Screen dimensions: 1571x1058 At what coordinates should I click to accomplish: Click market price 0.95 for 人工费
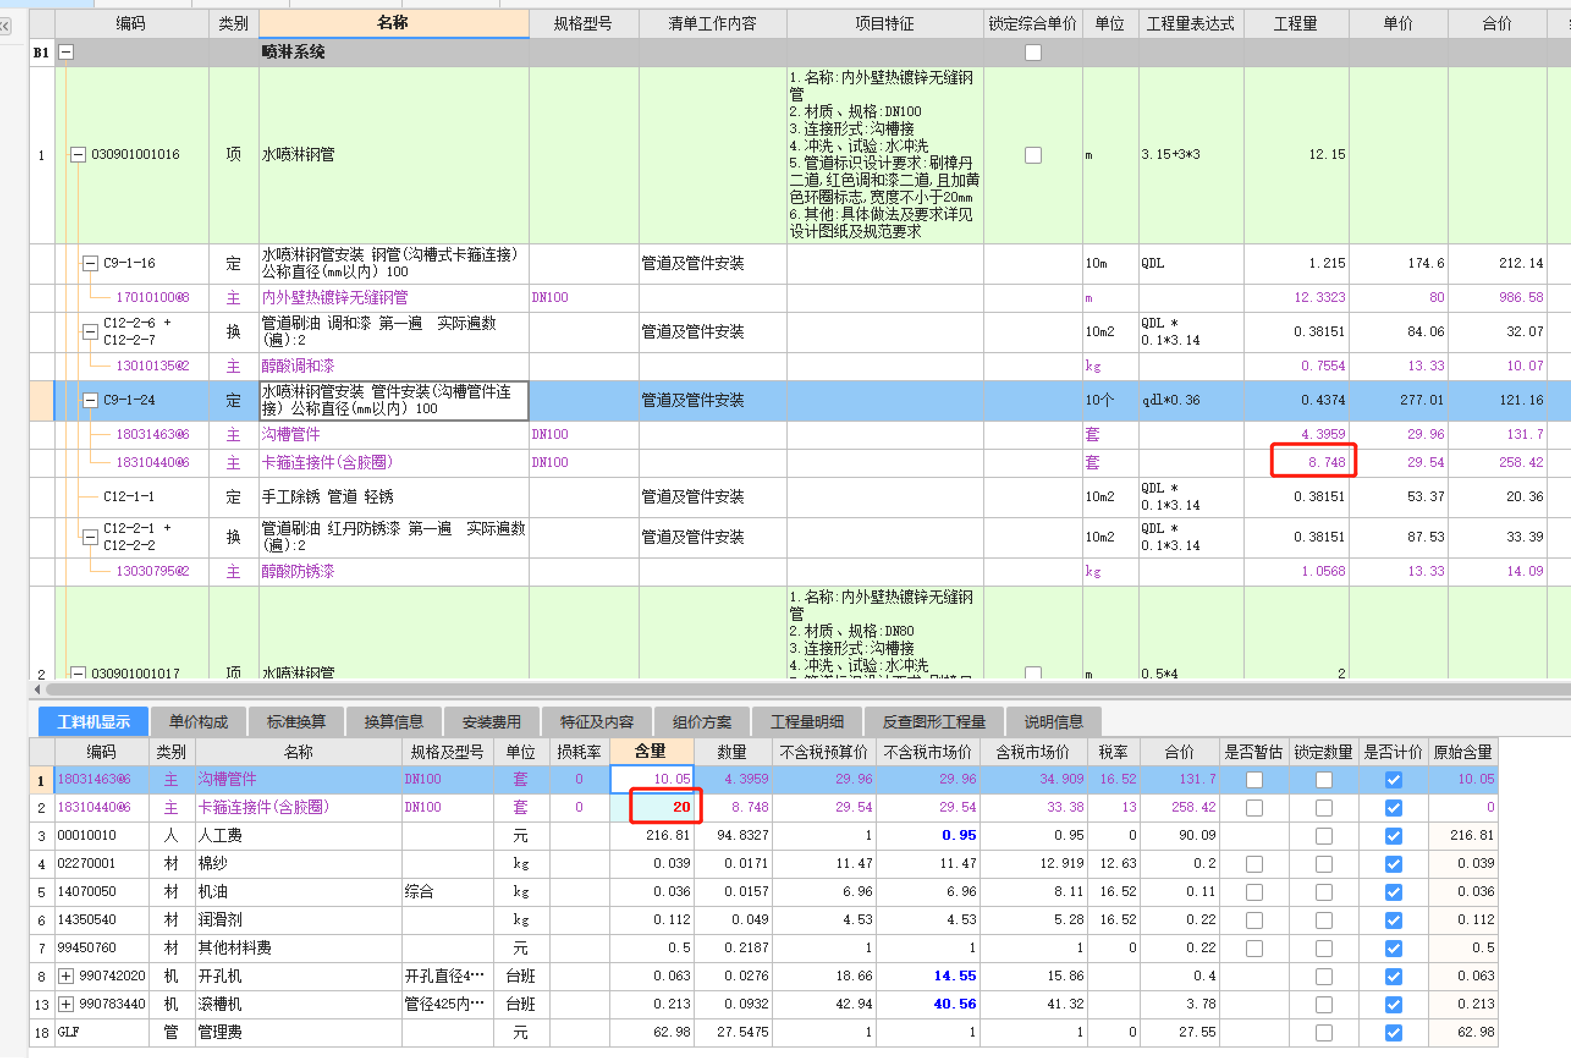pyautogui.click(x=959, y=836)
